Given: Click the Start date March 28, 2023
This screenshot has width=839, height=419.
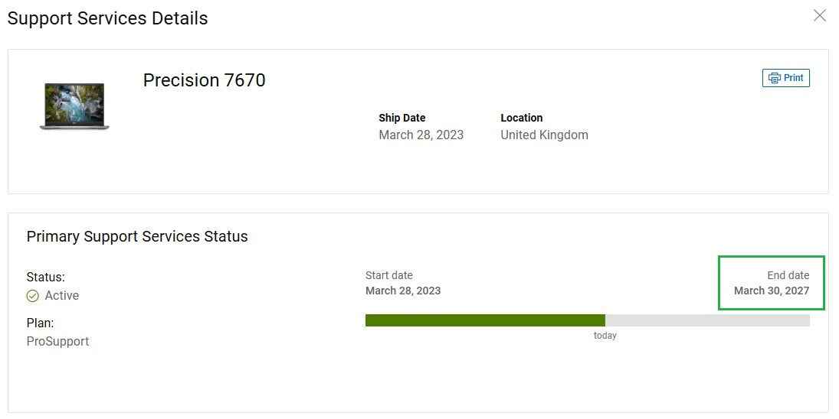Looking at the screenshot, I should pos(403,291).
